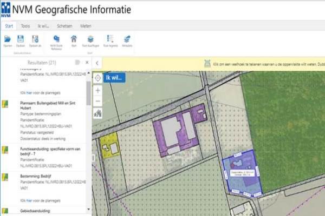Click the Opslaan als icon
The image size is (325, 216).
35,39
